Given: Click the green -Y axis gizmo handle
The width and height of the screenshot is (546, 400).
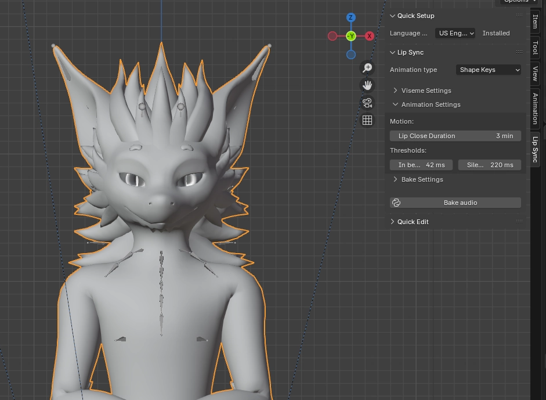Looking at the screenshot, I should point(351,37).
